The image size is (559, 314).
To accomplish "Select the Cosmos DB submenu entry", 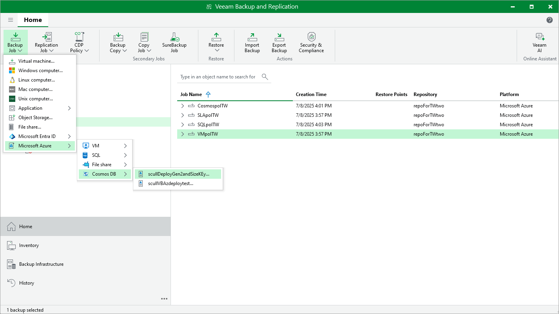I will [105, 174].
